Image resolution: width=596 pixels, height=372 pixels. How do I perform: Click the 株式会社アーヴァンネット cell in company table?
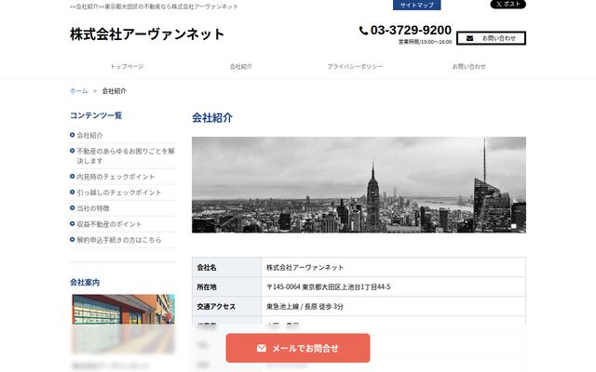(x=393, y=267)
